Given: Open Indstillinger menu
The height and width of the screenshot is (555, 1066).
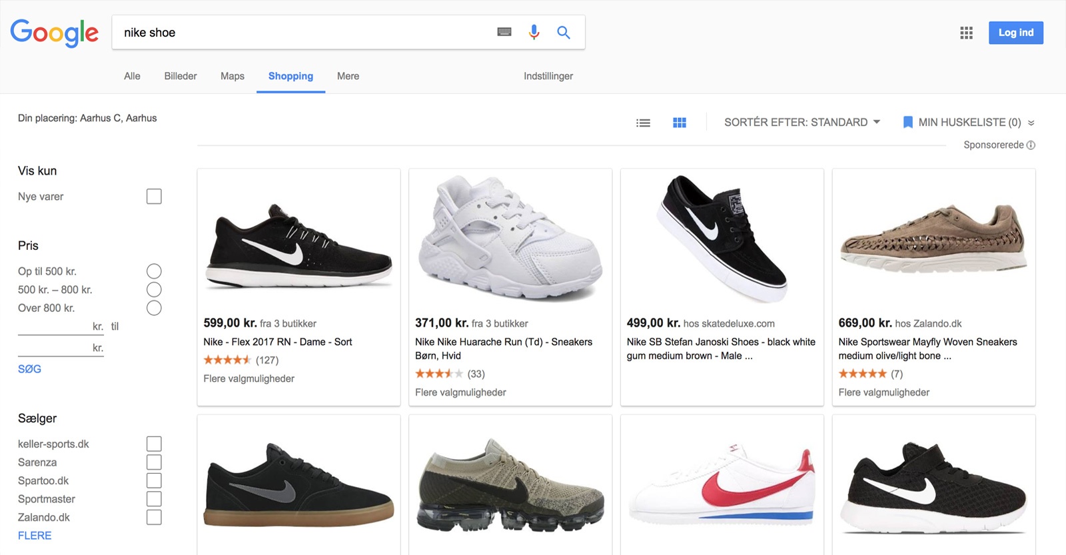Looking at the screenshot, I should point(548,76).
